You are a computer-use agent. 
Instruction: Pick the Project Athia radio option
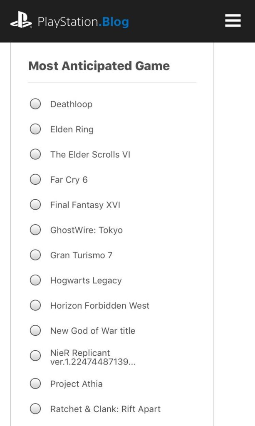click(x=35, y=383)
